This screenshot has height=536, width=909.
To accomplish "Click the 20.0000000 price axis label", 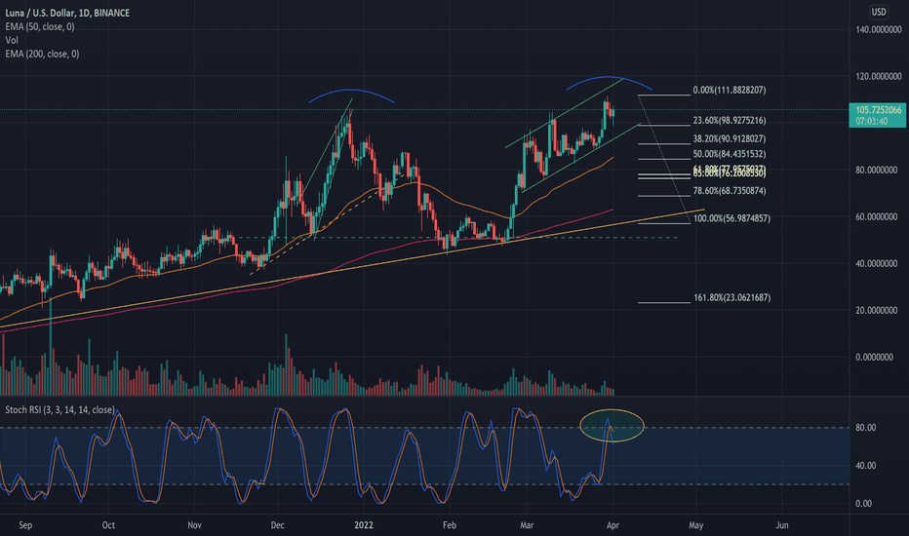I will coord(877,311).
